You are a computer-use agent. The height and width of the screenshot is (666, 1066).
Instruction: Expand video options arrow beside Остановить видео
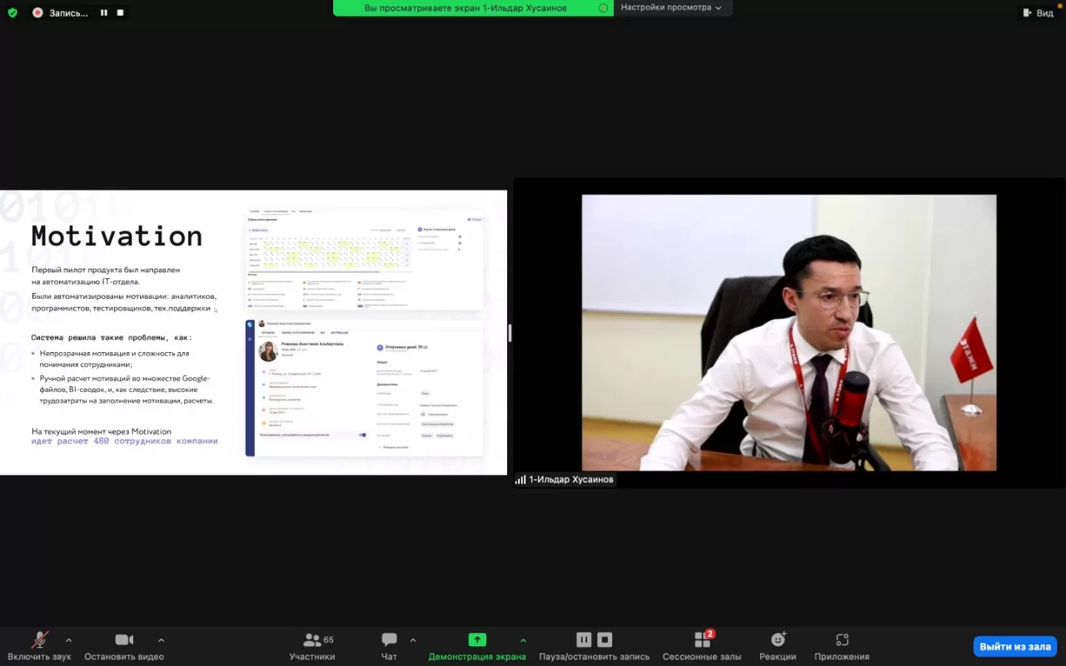tap(161, 640)
